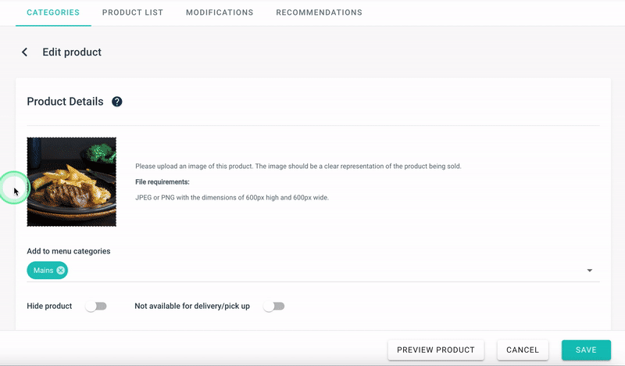This screenshot has width=625, height=366.
Task: Click the Hide product label
Action: [49, 307]
